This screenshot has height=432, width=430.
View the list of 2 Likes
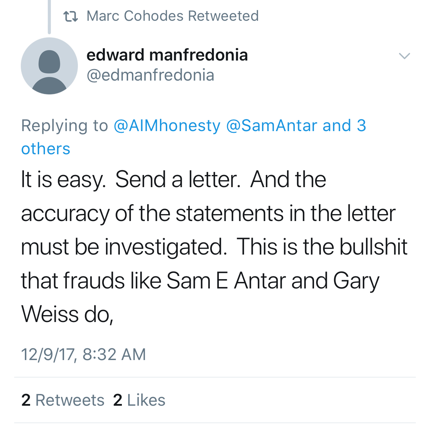pyautogui.click(x=139, y=400)
